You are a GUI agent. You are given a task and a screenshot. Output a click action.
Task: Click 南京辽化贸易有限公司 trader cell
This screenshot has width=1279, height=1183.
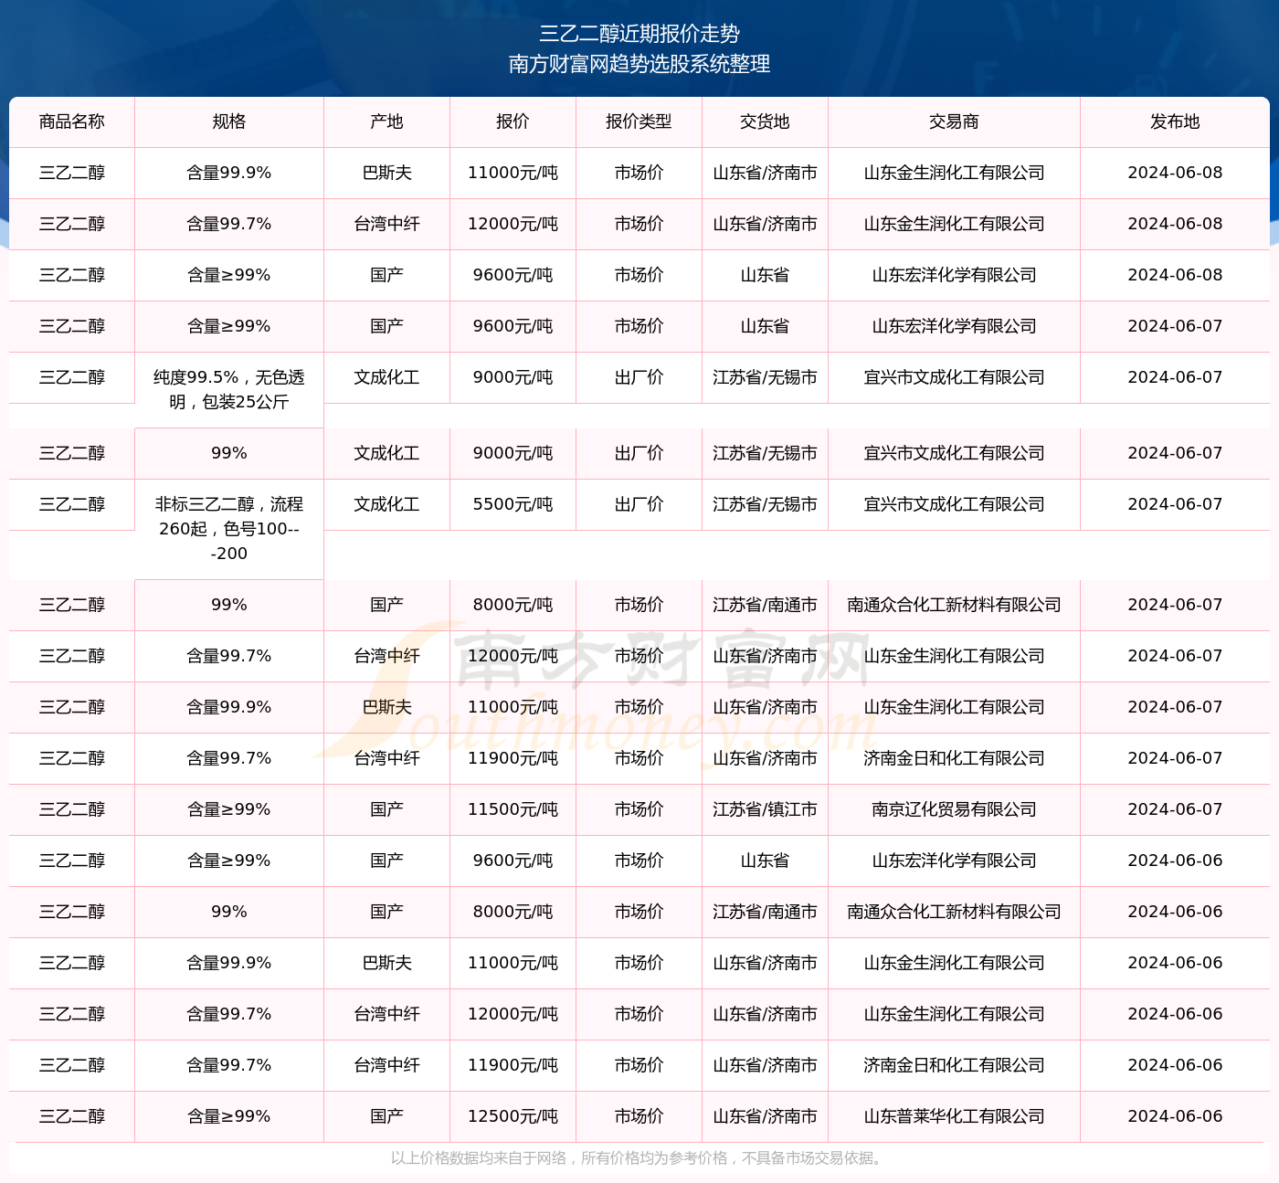(x=955, y=809)
